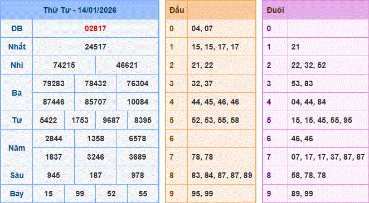Screen dimensions: 369x203
Task: Select sixth prize number 945
Action: [x=54, y=175]
